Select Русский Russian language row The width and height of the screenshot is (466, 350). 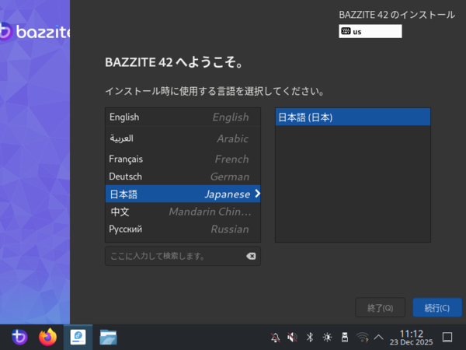[183, 229]
